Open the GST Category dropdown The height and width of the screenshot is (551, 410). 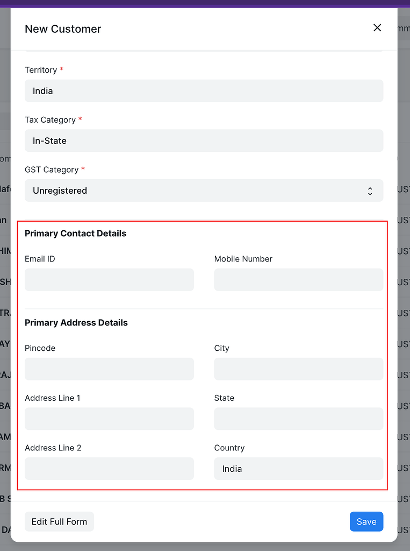coord(204,190)
